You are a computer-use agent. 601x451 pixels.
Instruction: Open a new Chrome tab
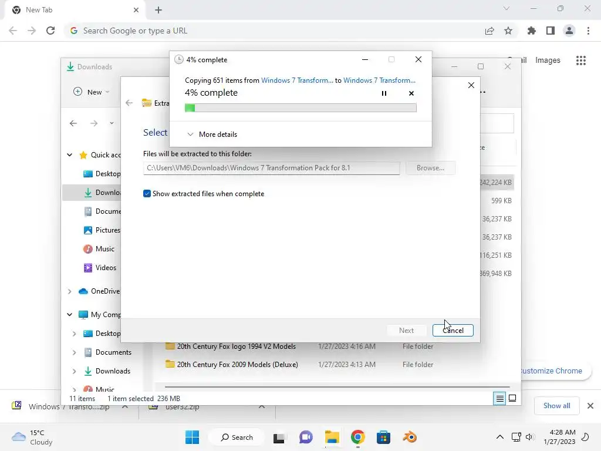(158, 10)
